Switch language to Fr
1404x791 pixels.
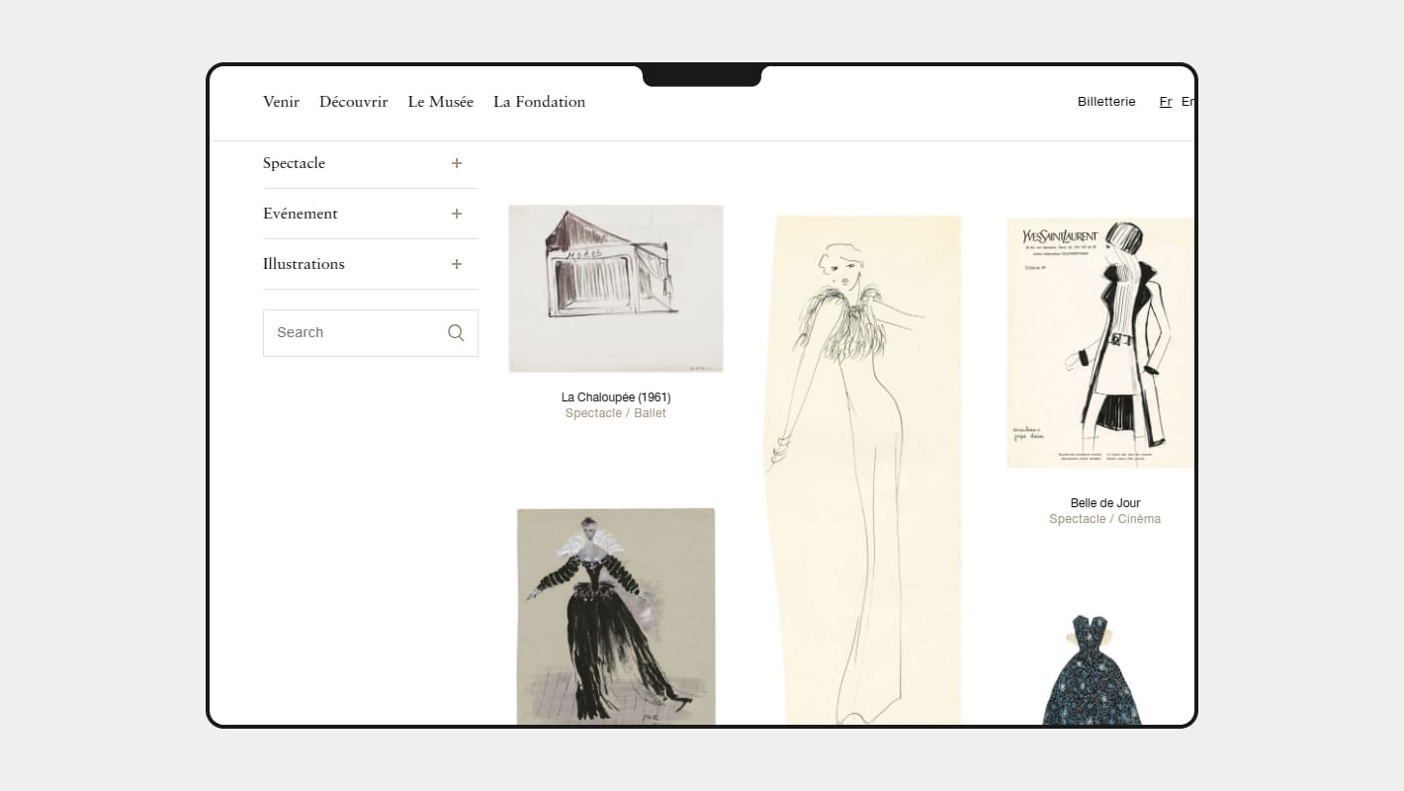click(1166, 102)
